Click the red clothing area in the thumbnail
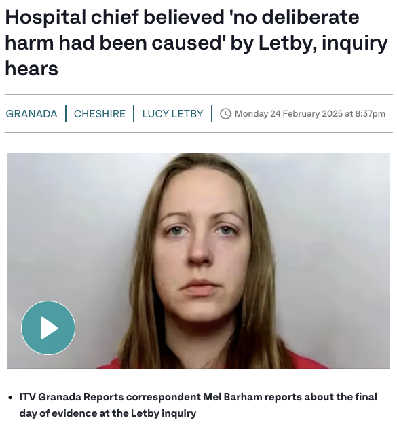 [308, 361]
